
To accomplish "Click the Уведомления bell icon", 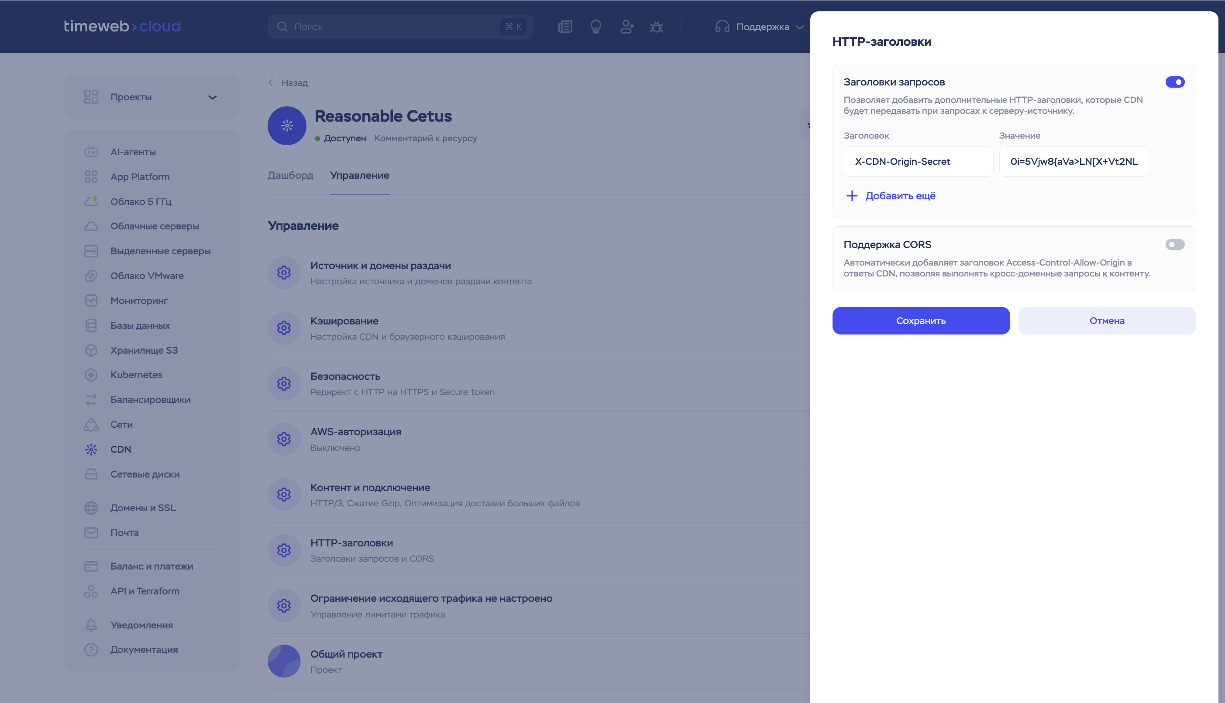I will [x=91, y=625].
